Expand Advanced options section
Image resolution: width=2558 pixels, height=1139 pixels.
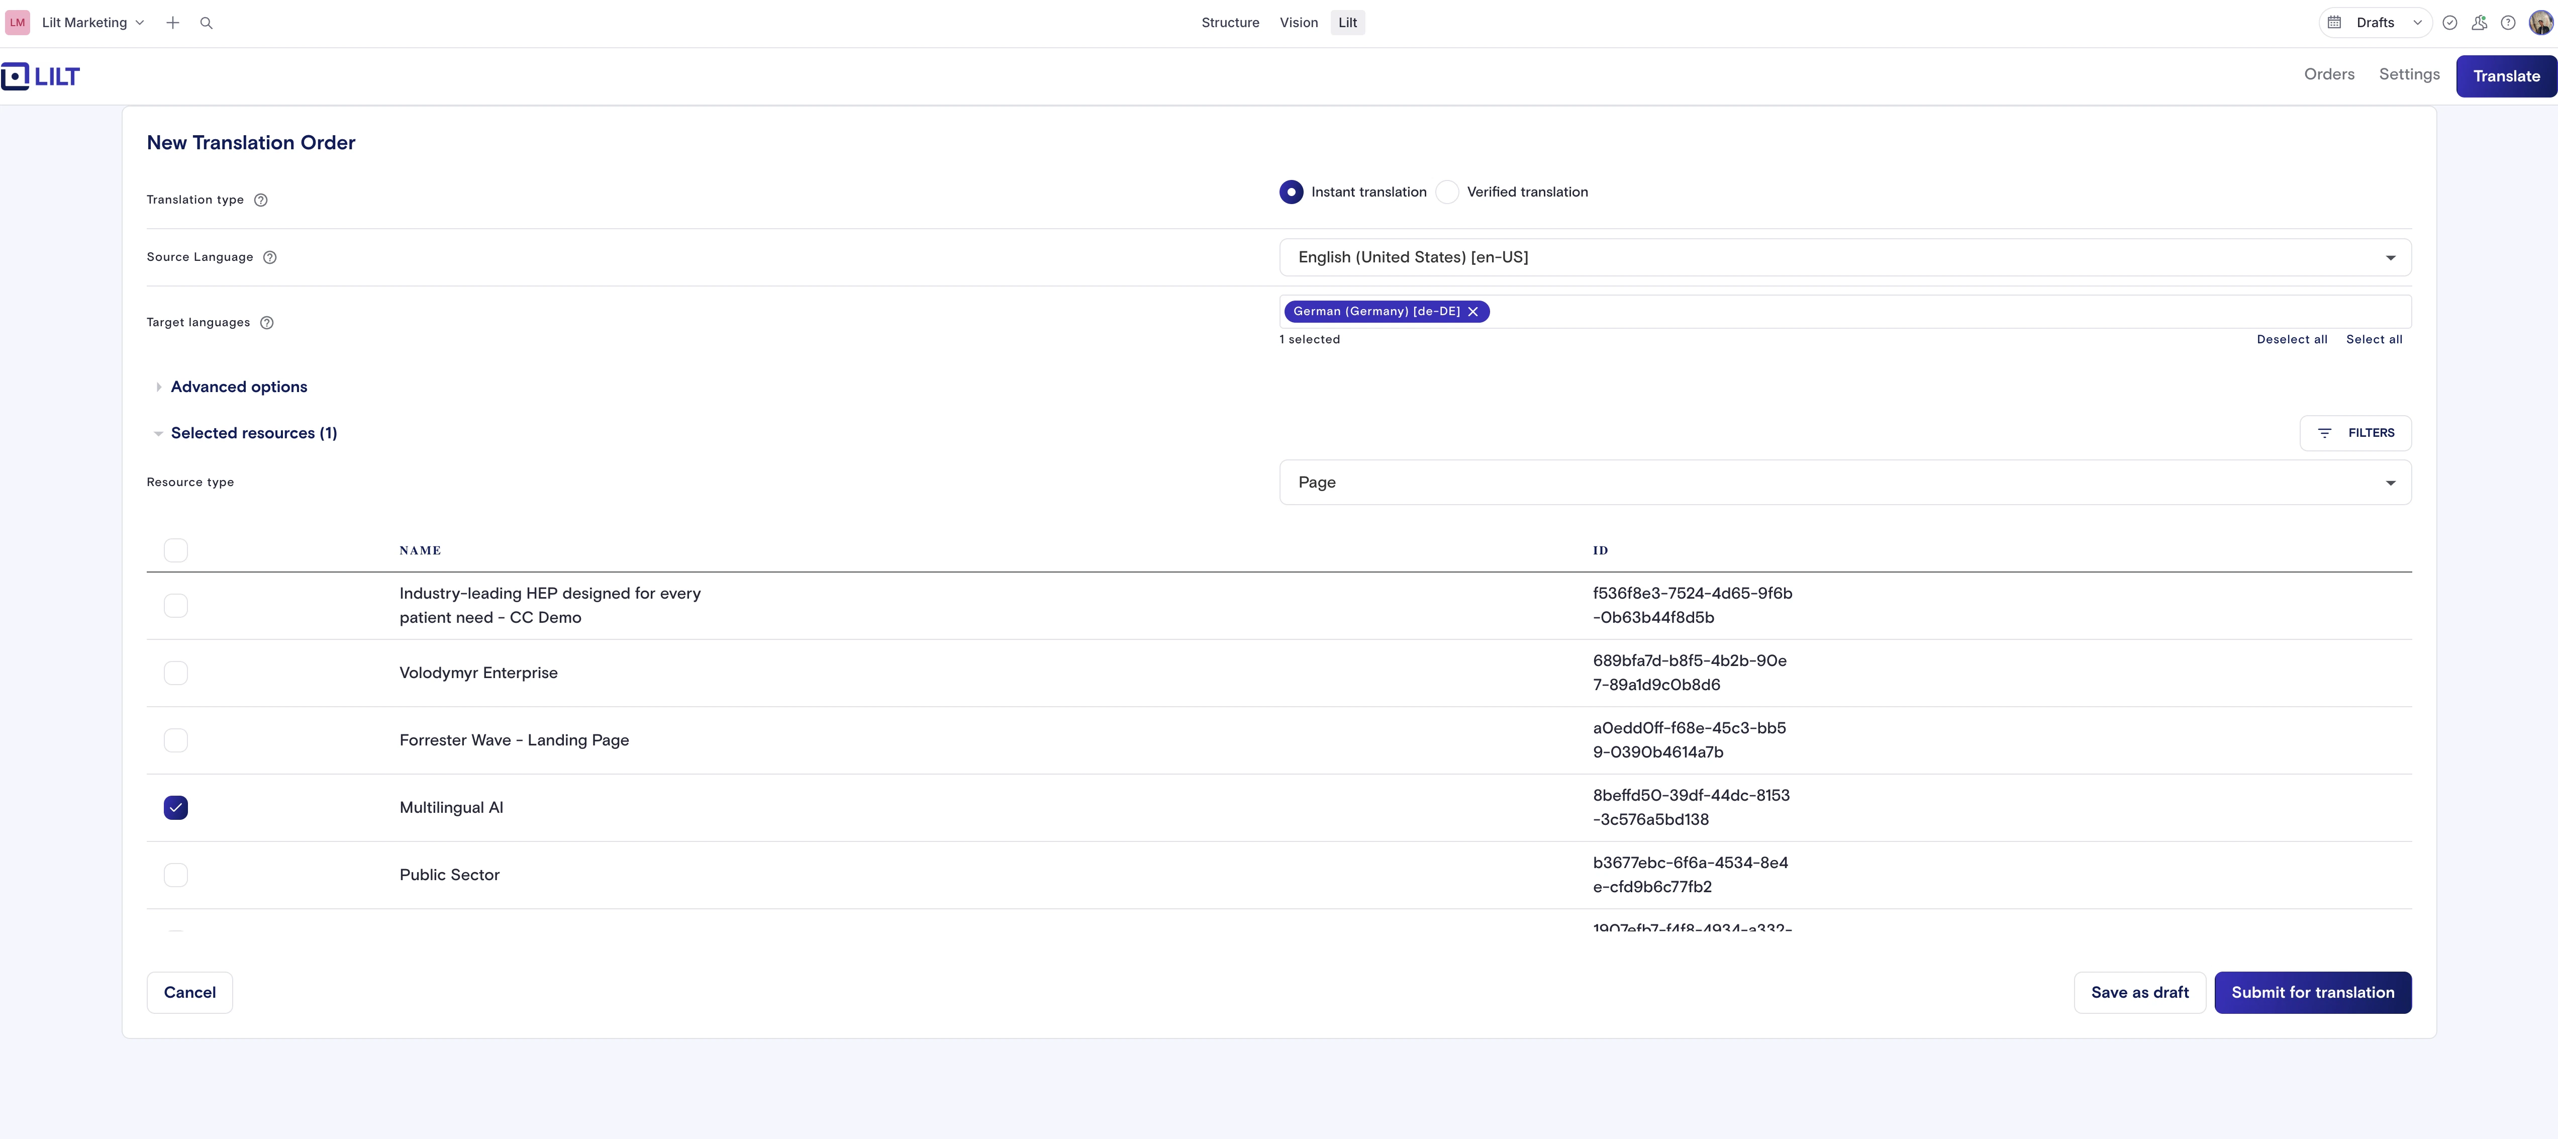tap(238, 387)
